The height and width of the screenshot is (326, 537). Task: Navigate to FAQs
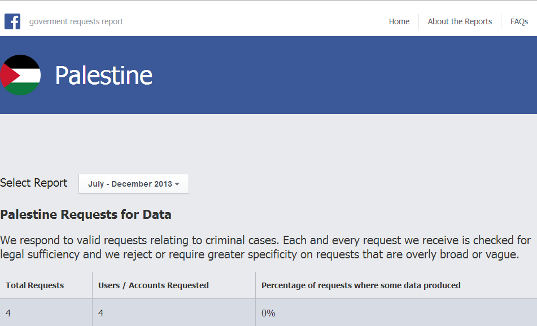pos(519,21)
